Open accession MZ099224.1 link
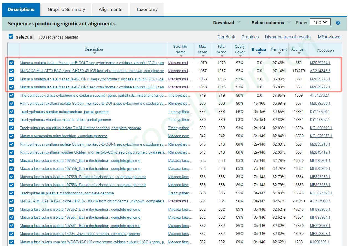 click(320, 63)
